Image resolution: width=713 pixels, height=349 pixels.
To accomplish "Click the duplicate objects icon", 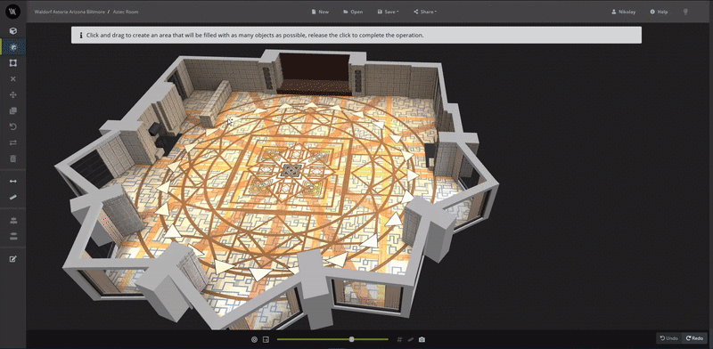I will point(13,110).
